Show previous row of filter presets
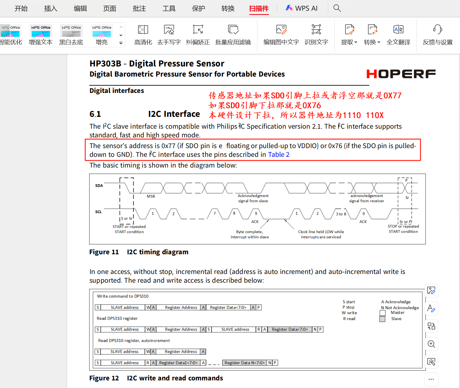Viewport: 460px width, 388px height. (121, 27)
